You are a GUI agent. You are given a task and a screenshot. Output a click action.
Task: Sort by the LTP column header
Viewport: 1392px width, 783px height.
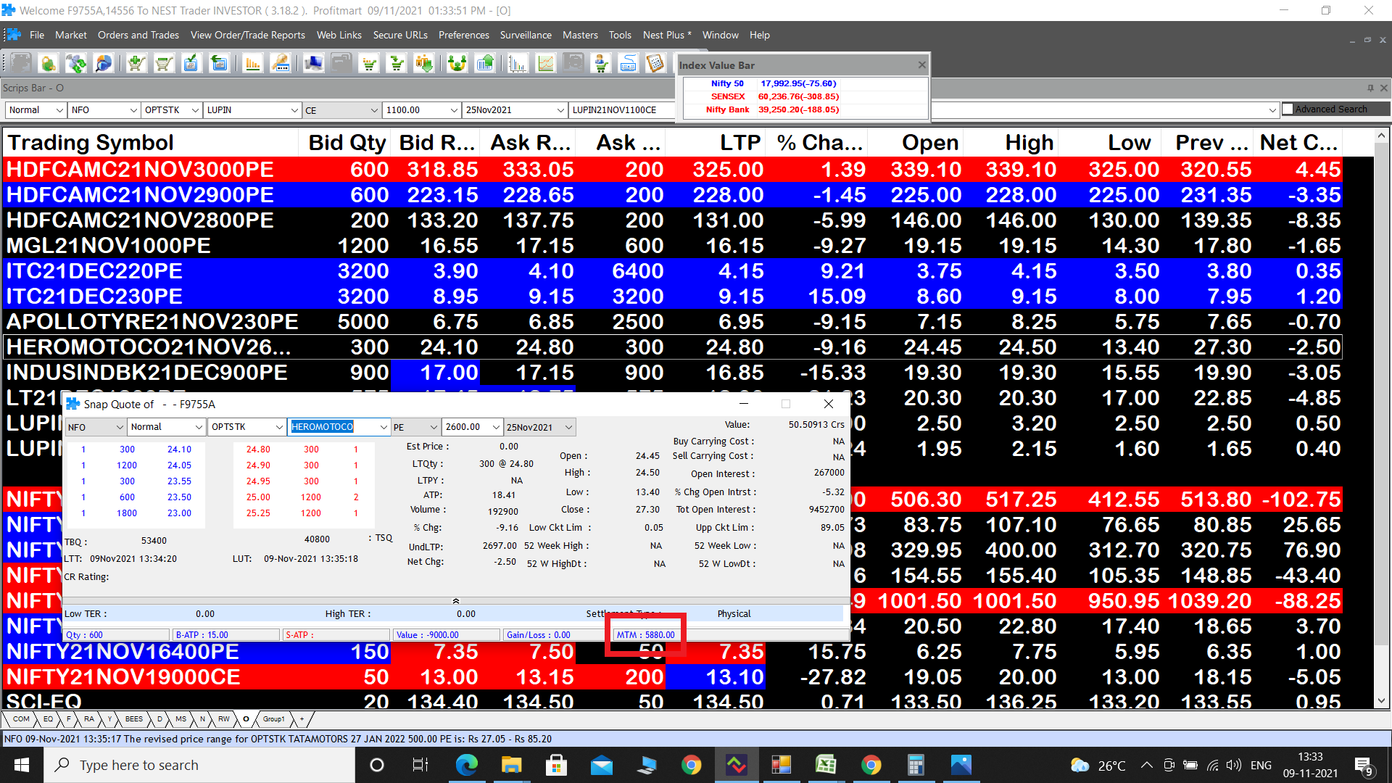715,142
